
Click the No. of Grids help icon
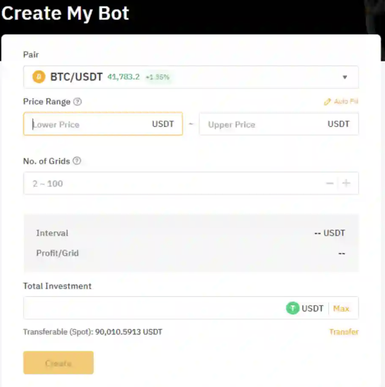point(77,161)
